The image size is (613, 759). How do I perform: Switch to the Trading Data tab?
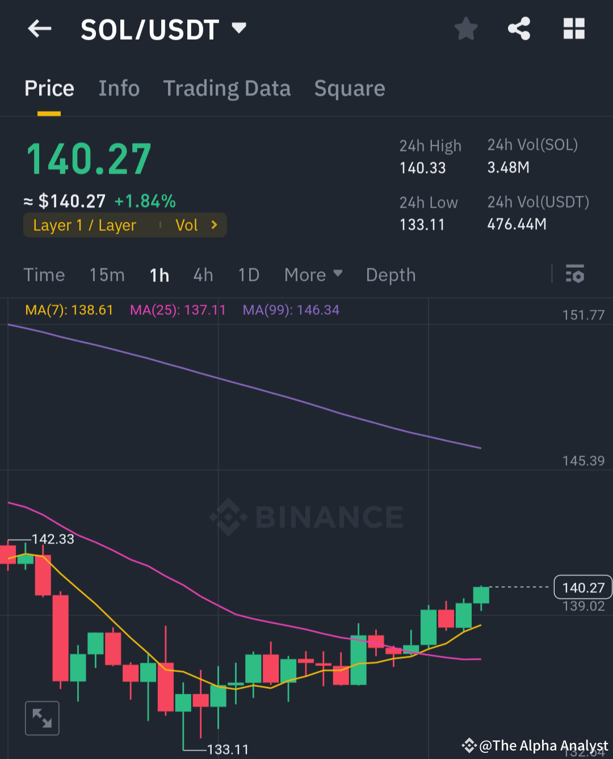pyautogui.click(x=227, y=88)
